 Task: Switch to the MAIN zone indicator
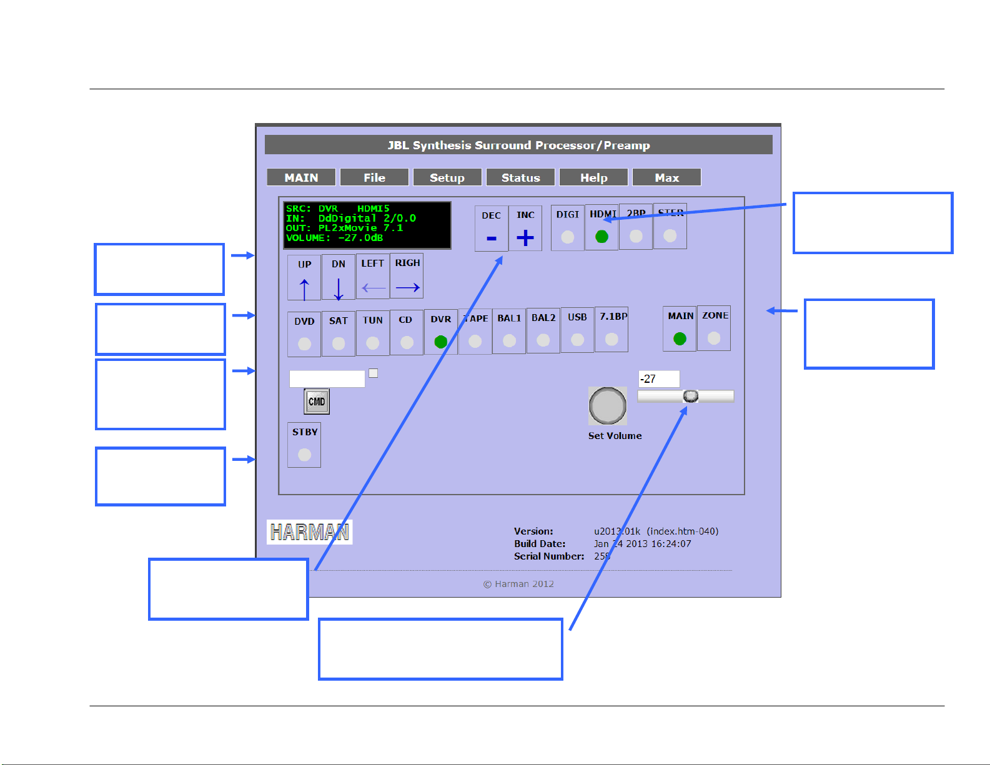coord(680,328)
